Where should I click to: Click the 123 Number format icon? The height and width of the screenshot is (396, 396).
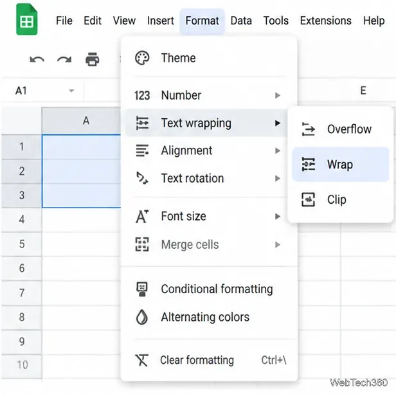(x=142, y=96)
